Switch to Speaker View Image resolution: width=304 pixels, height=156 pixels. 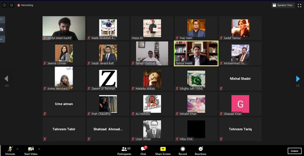click(x=283, y=5)
